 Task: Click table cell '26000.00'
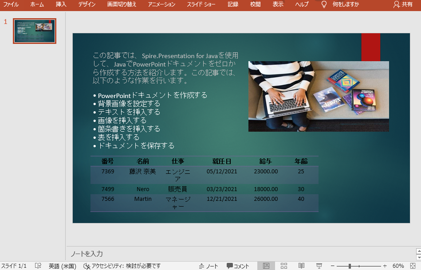[266, 199]
